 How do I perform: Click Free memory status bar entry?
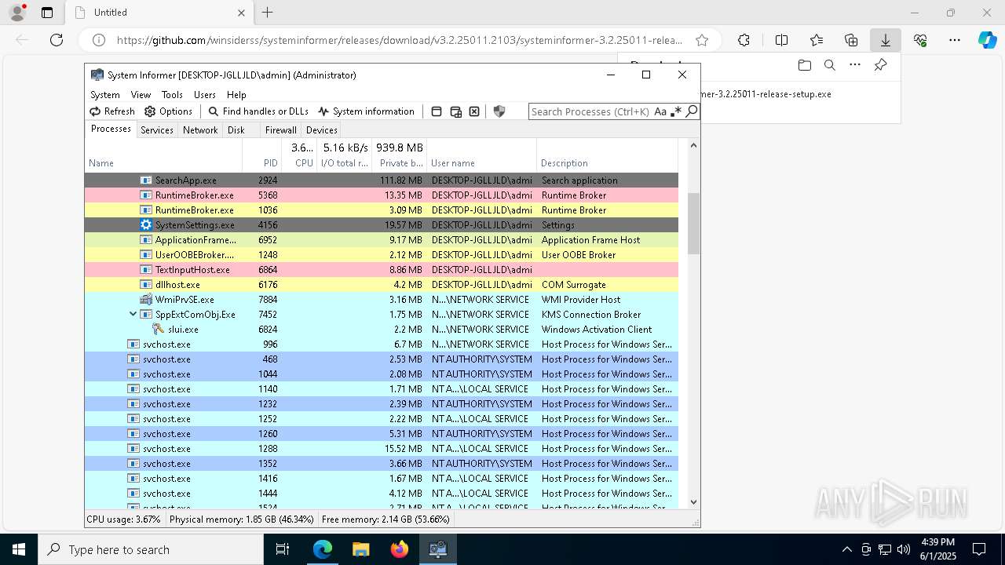pos(386,519)
